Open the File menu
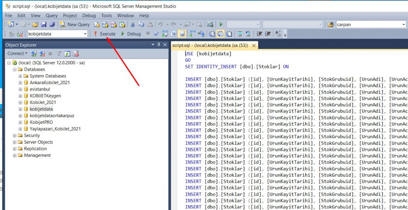 pyautogui.click(x=9, y=15)
